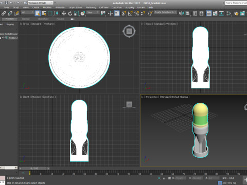The width and height of the screenshot is (247, 185).
Task: Click the Render Setup teapot icon
Action: click(236, 13)
